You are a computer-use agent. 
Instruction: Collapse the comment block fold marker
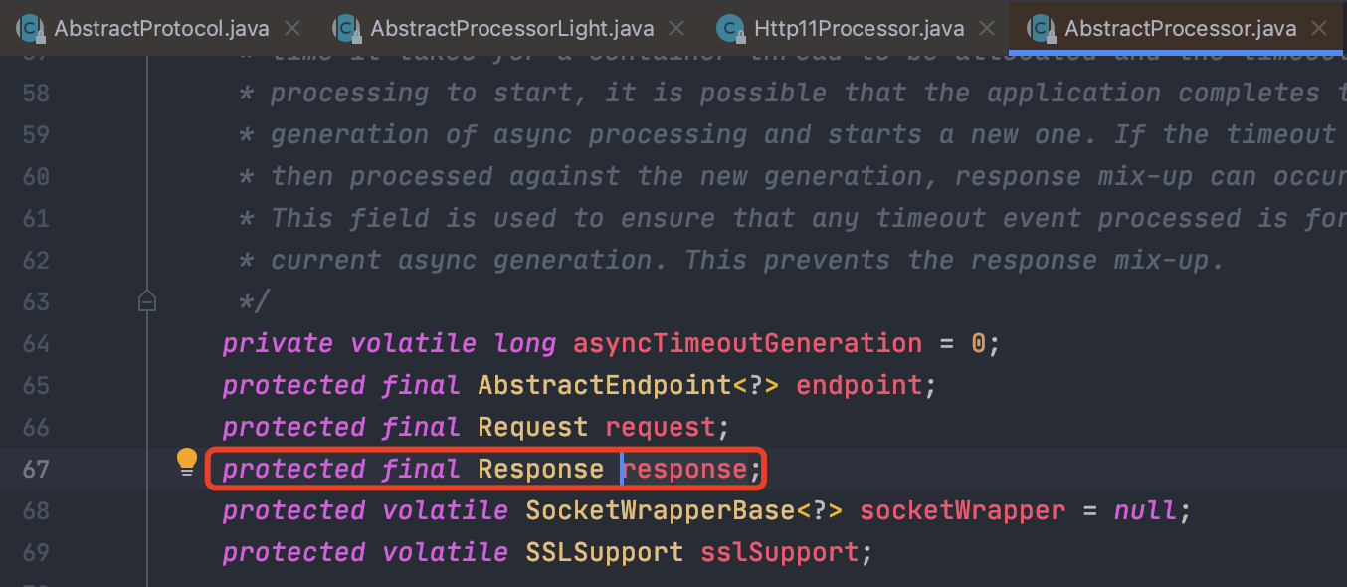click(x=147, y=300)
